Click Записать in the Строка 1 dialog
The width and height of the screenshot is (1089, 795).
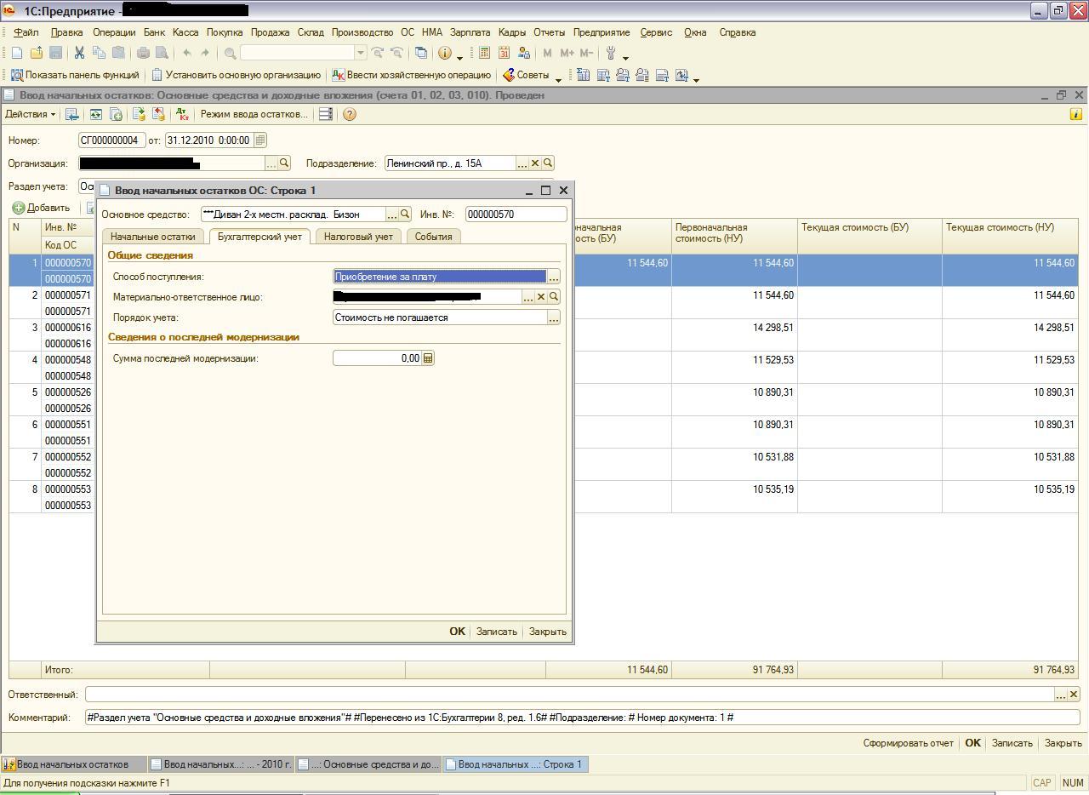point(496,632)
